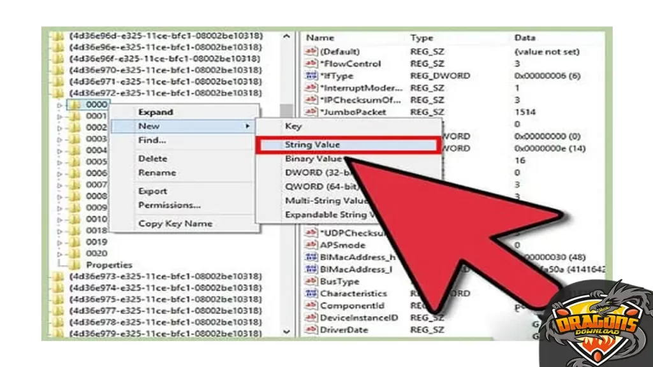Click the DriverDate string value icon
This screenshot has height=367, width=653.
click(x=311, y=330)
